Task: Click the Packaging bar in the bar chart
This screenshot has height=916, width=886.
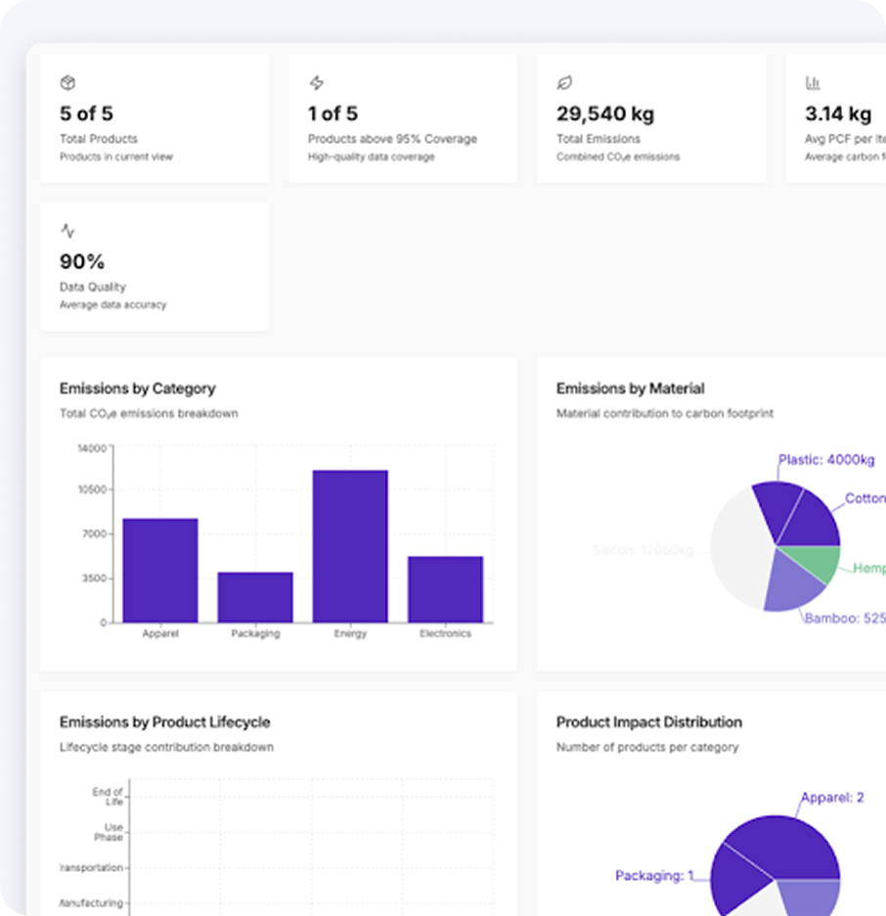Action: coord(255,597)
